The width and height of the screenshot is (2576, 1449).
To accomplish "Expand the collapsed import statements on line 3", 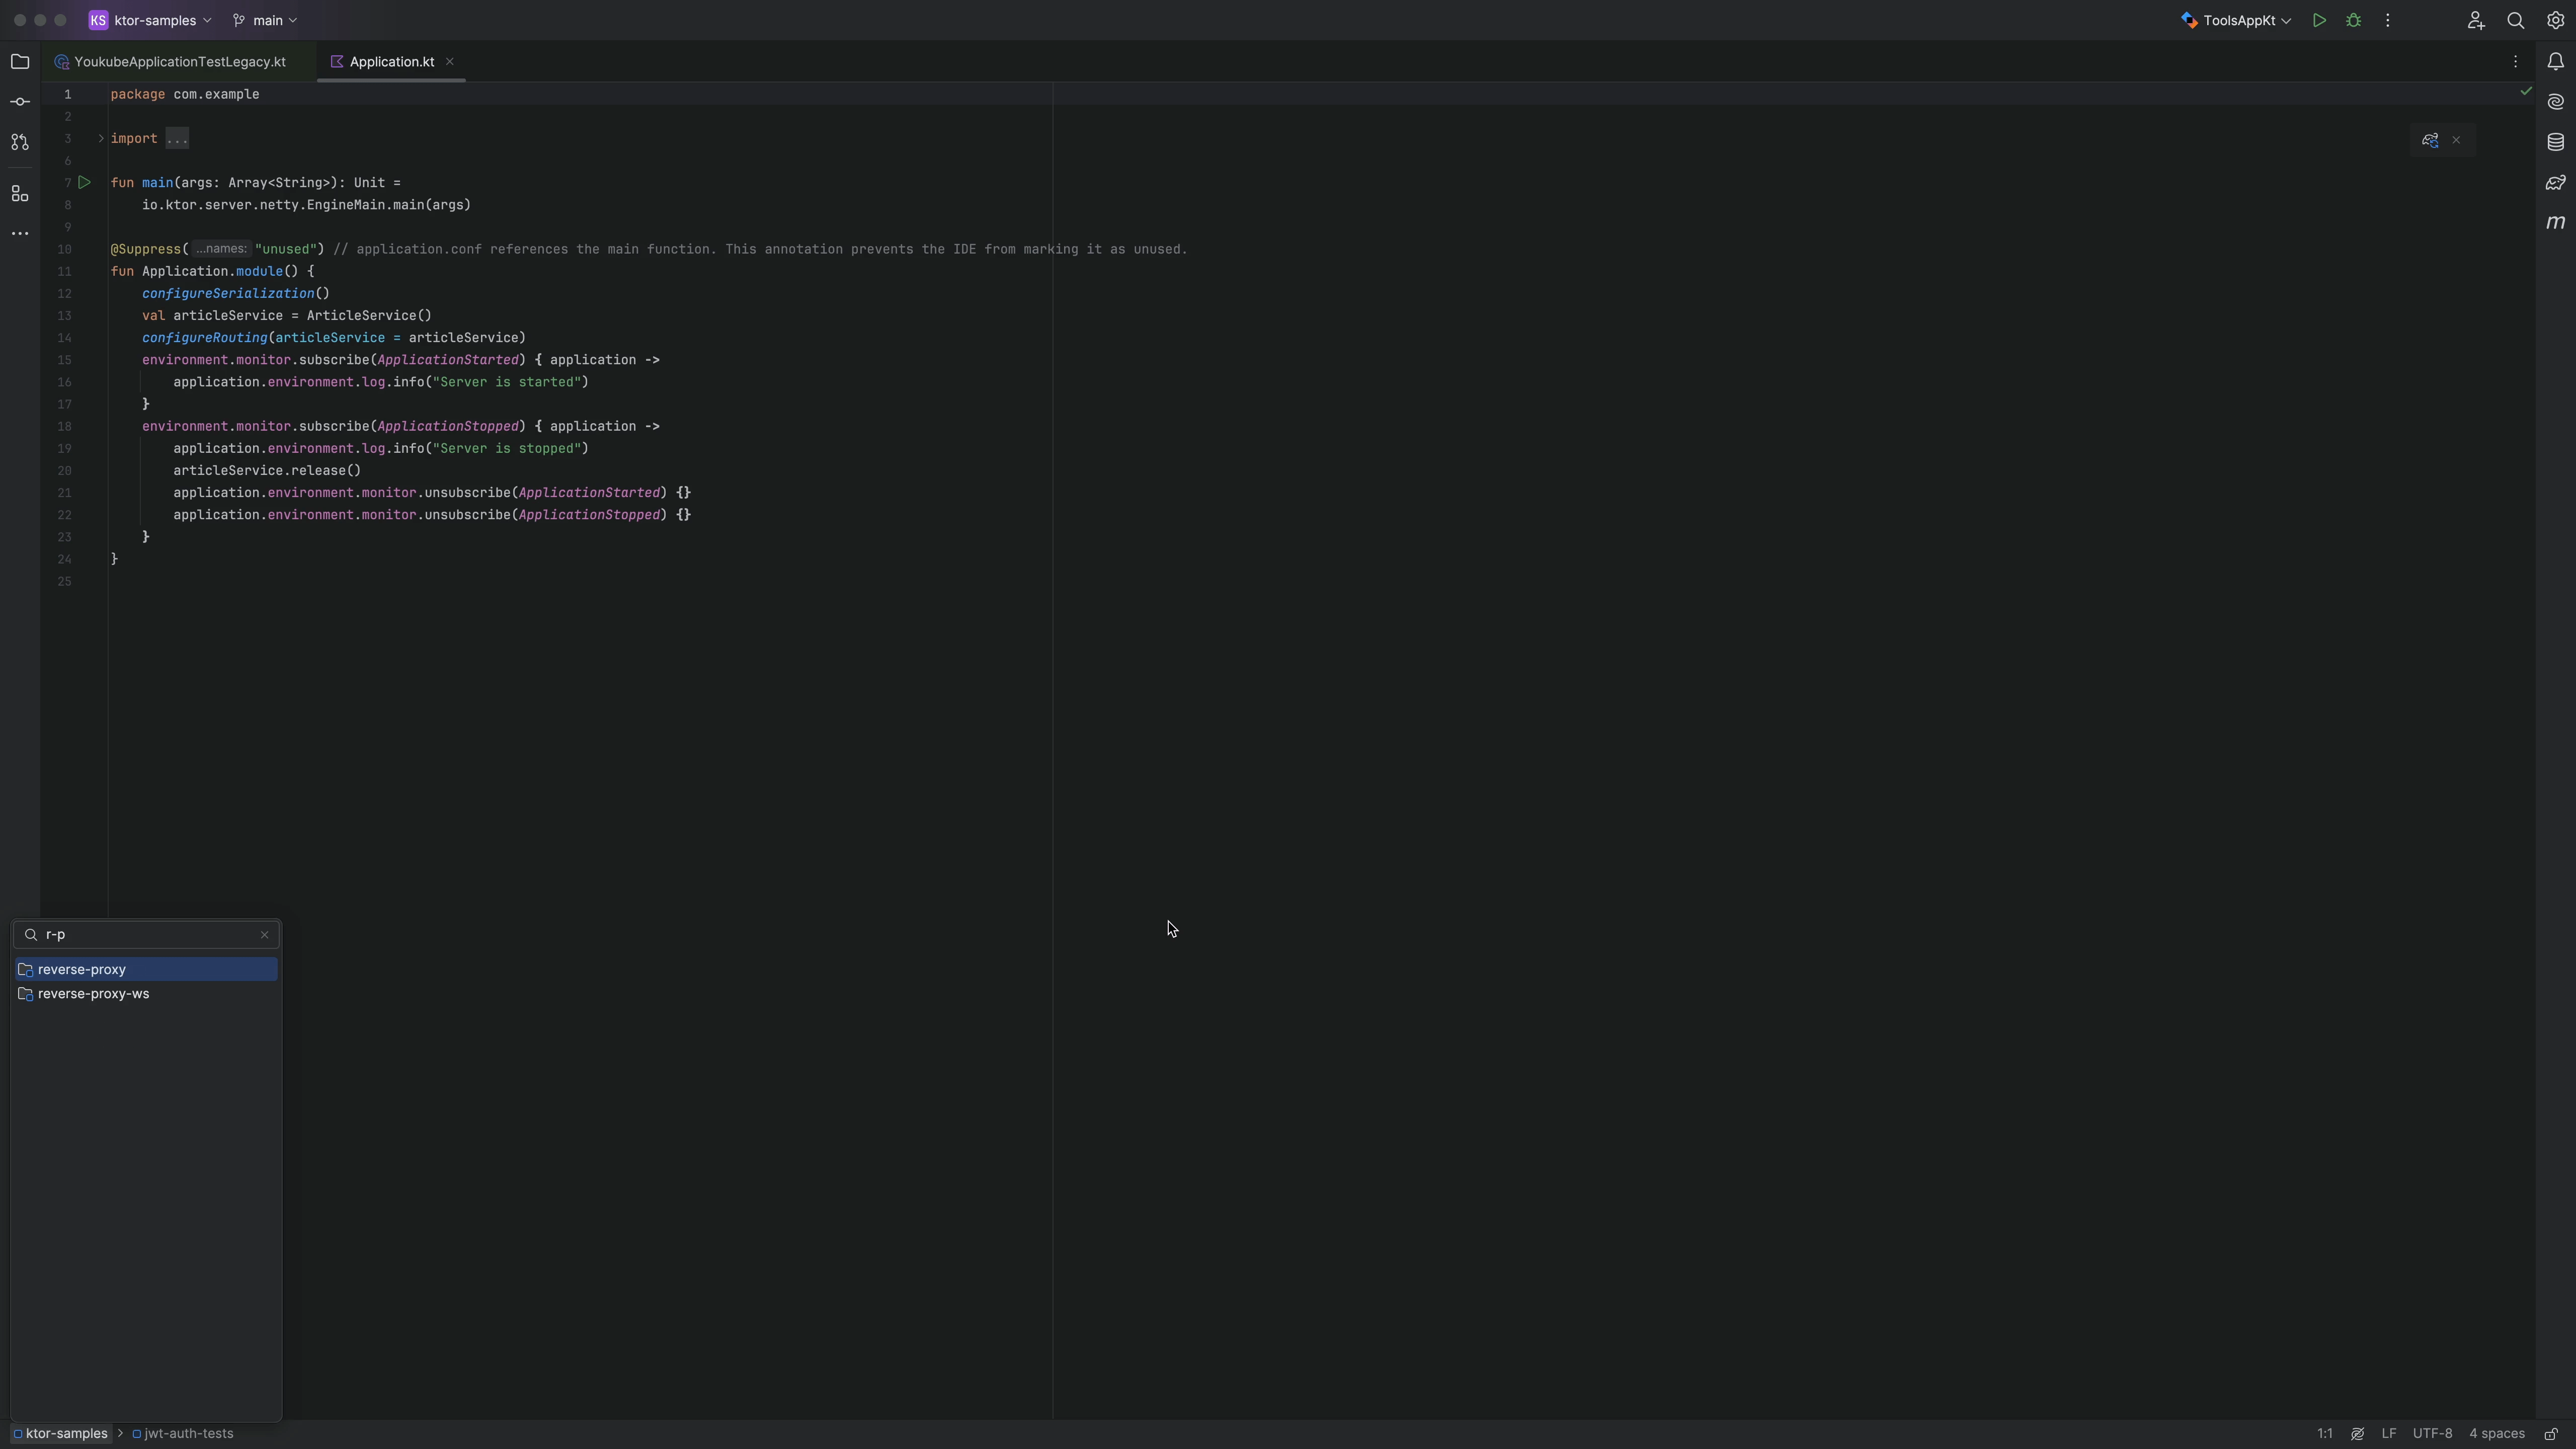I will (100, 139).
